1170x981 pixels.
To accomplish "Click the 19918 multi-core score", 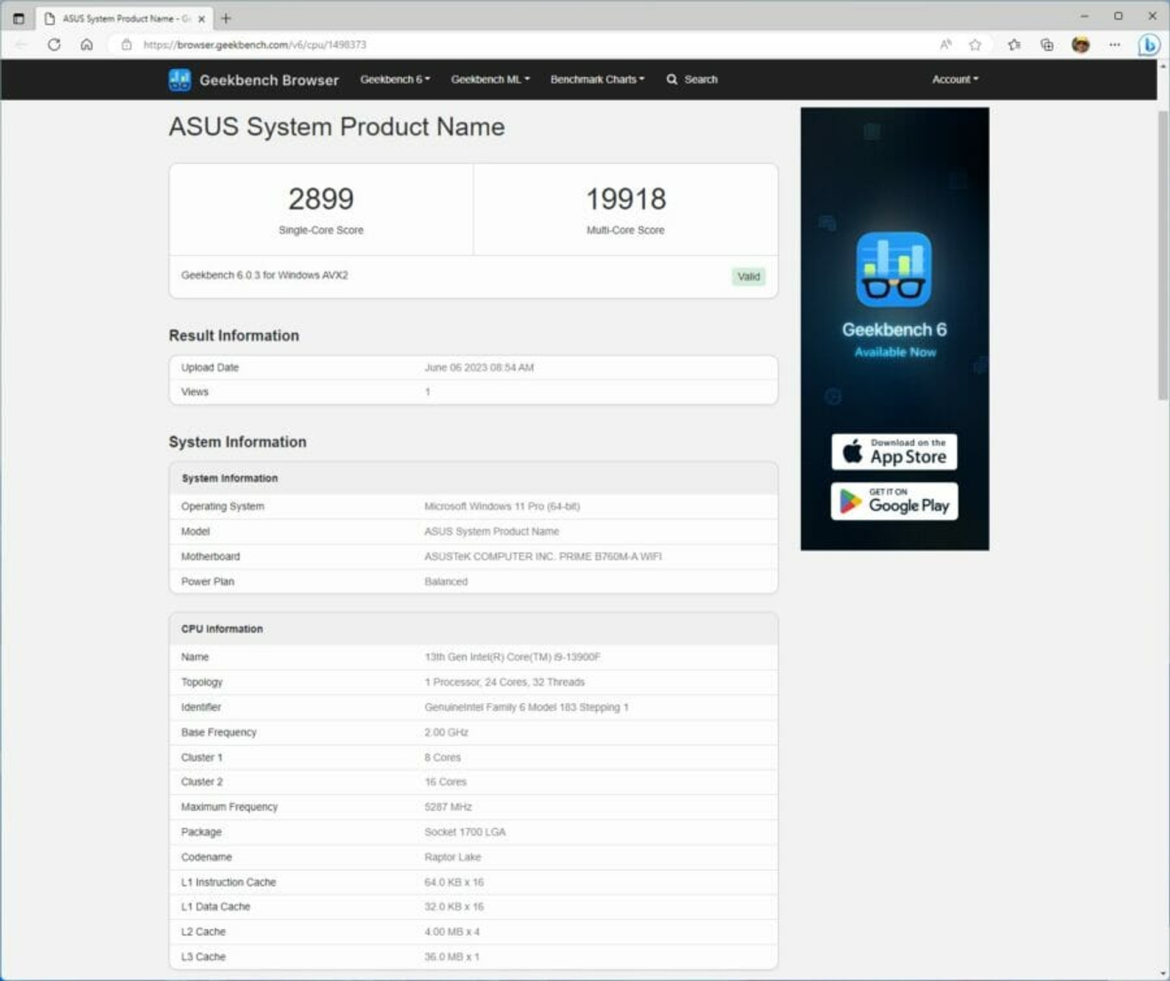I will (x=626, y=199).
